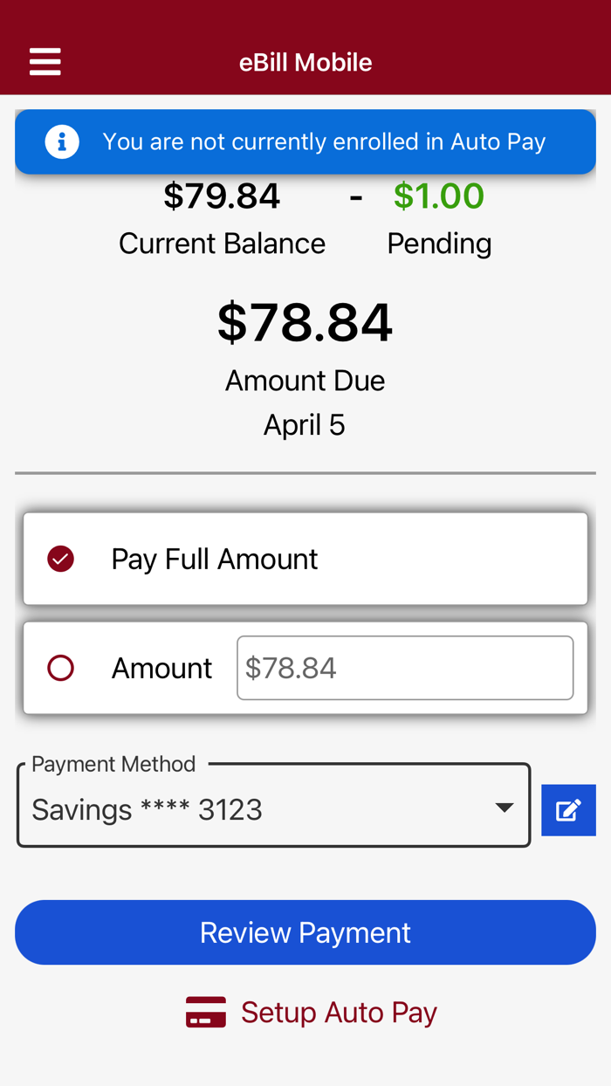
Task: Click Review Payment
Action: (x=305, y=931)
